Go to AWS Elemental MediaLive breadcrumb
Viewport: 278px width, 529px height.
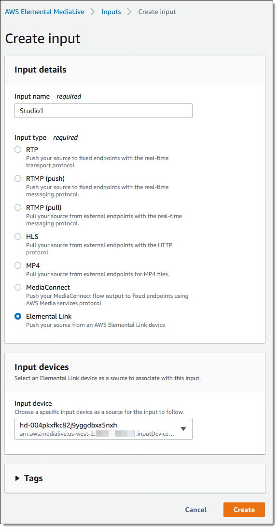click(x=45, y=12)
